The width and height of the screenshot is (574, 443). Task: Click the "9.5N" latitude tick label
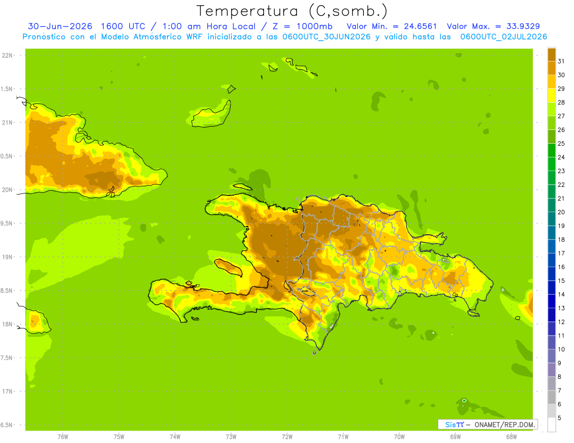click(6, 224)
